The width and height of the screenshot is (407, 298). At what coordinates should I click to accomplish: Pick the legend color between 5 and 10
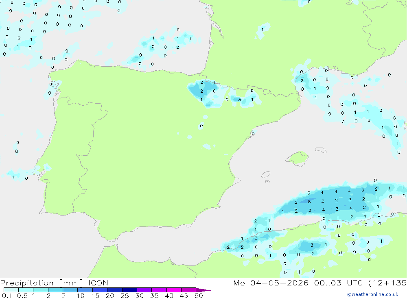tap(70, 290)
